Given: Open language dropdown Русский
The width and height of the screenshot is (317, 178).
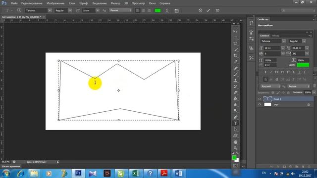Looking at the screenshot, I should coord(270,87).
